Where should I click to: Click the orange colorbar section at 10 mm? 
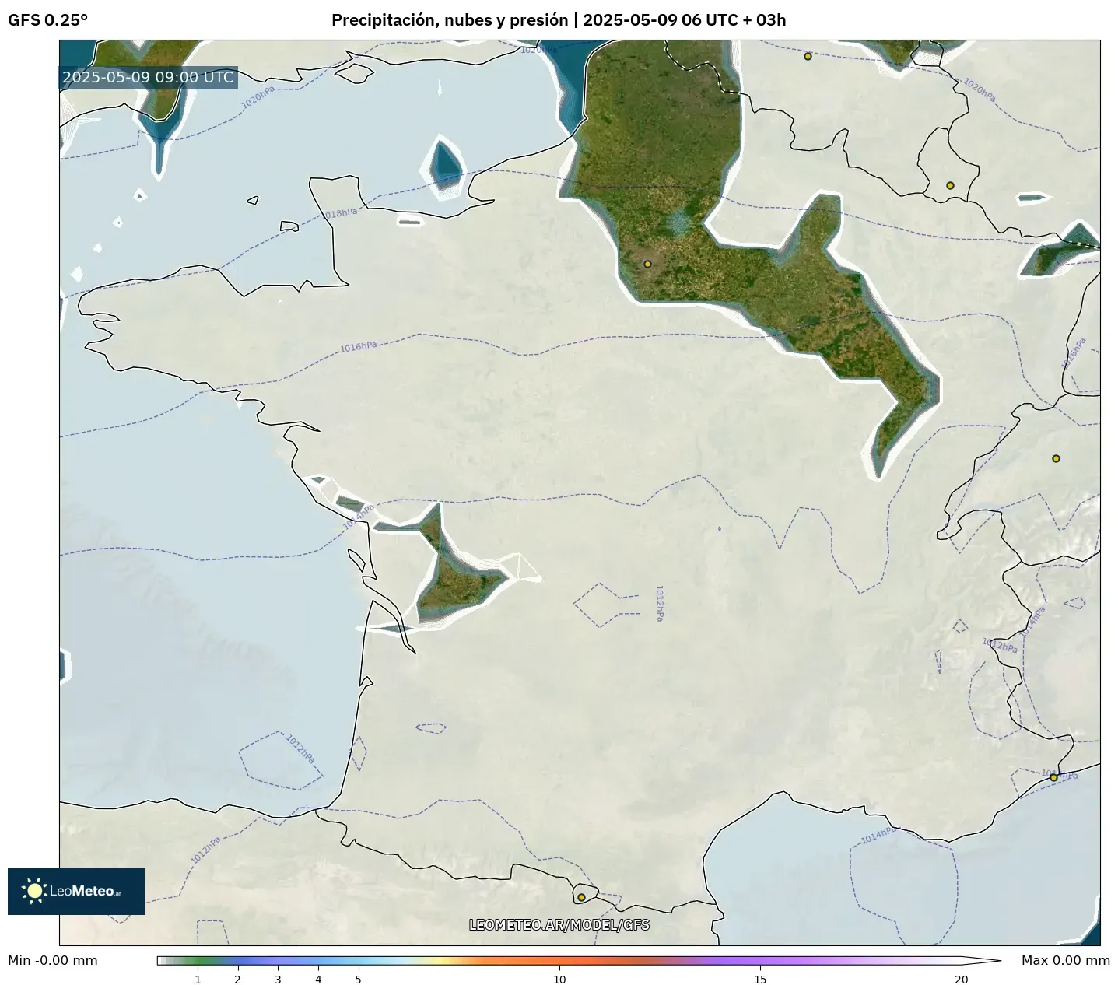coord(559,961)
